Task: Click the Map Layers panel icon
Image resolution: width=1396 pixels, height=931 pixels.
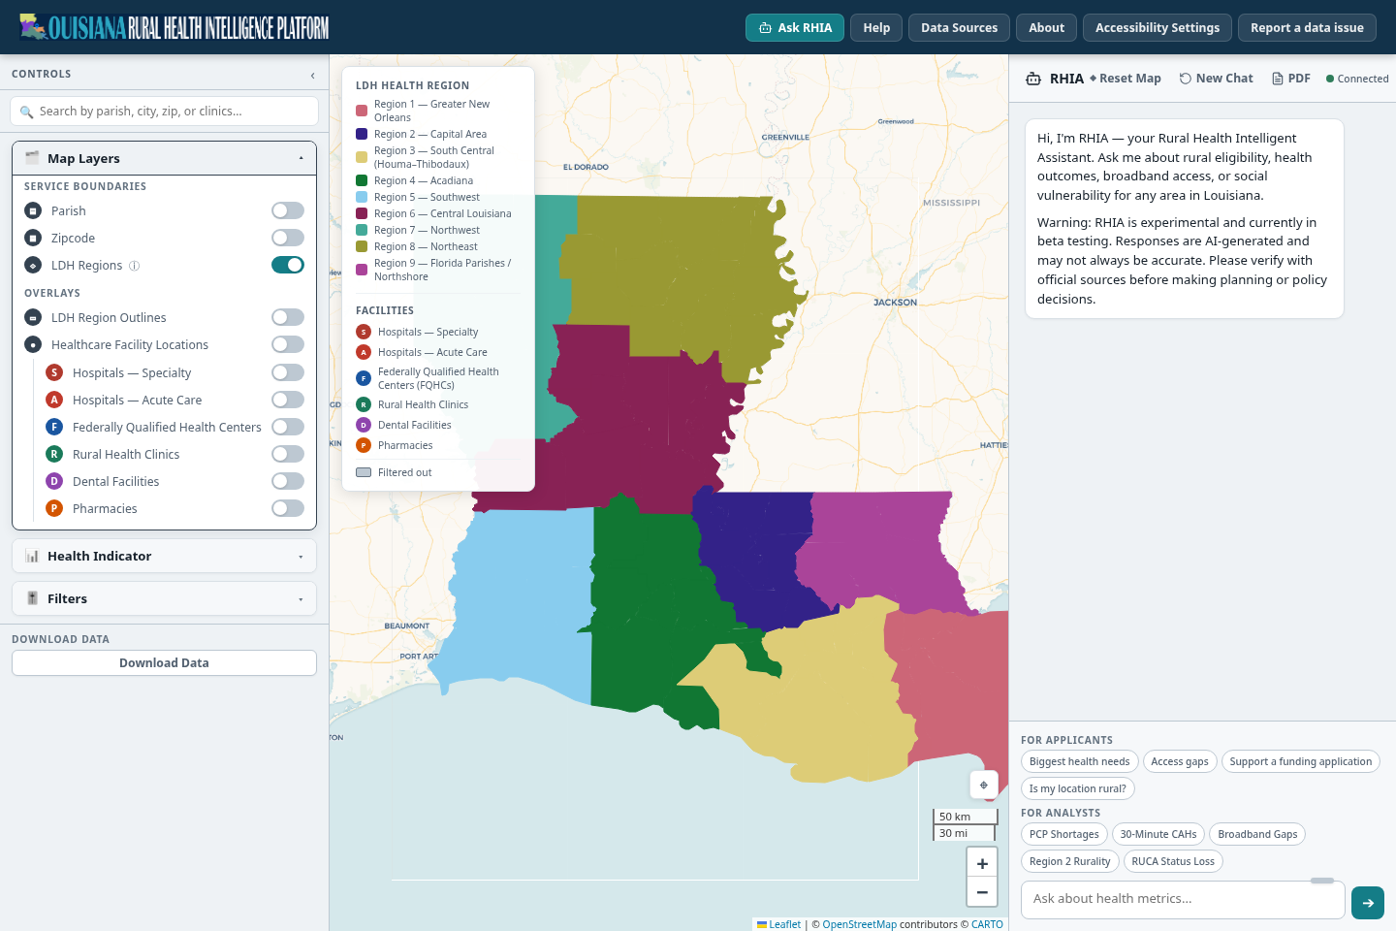Action: 32,158
